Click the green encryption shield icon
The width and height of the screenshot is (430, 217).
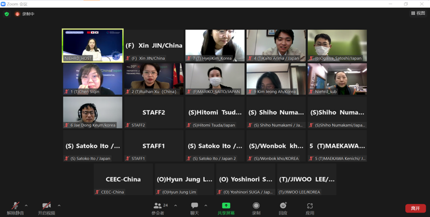coord(7,14)
